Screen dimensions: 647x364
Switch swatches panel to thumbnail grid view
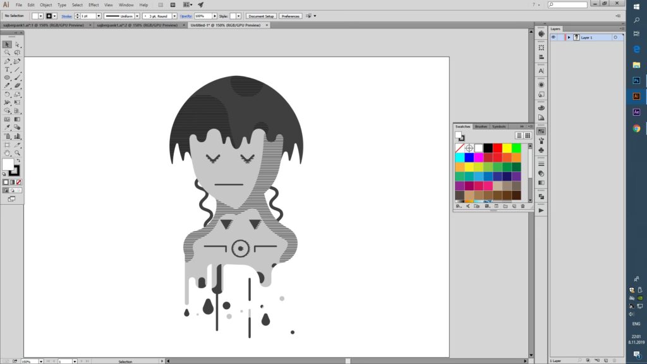(527, 135)
